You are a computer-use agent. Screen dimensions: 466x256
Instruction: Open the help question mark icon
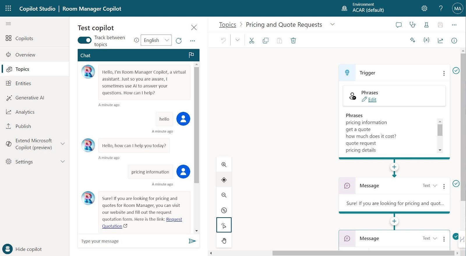(x=441, y=8)
